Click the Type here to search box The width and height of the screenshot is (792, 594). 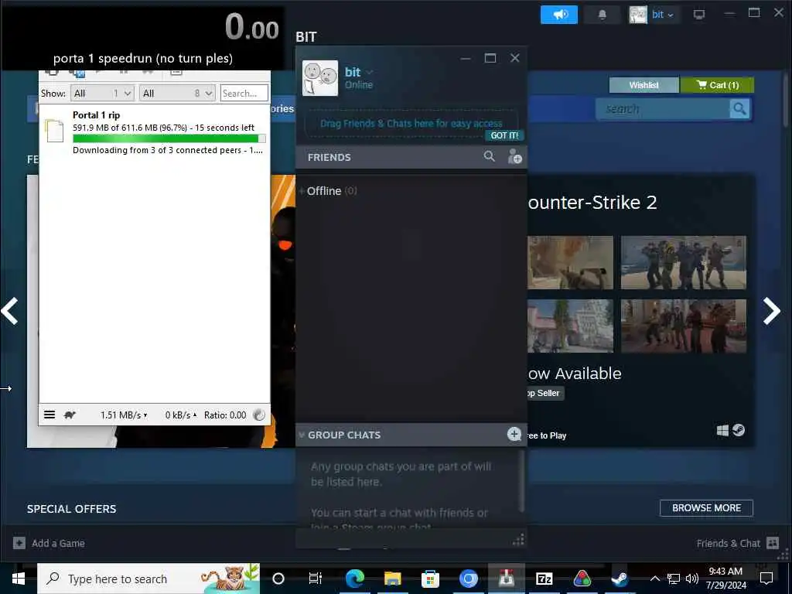[x=148, y=579]
